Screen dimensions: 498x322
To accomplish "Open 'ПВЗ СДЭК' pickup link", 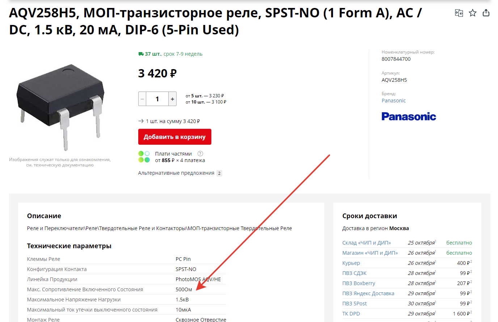I will click(354, 273).
